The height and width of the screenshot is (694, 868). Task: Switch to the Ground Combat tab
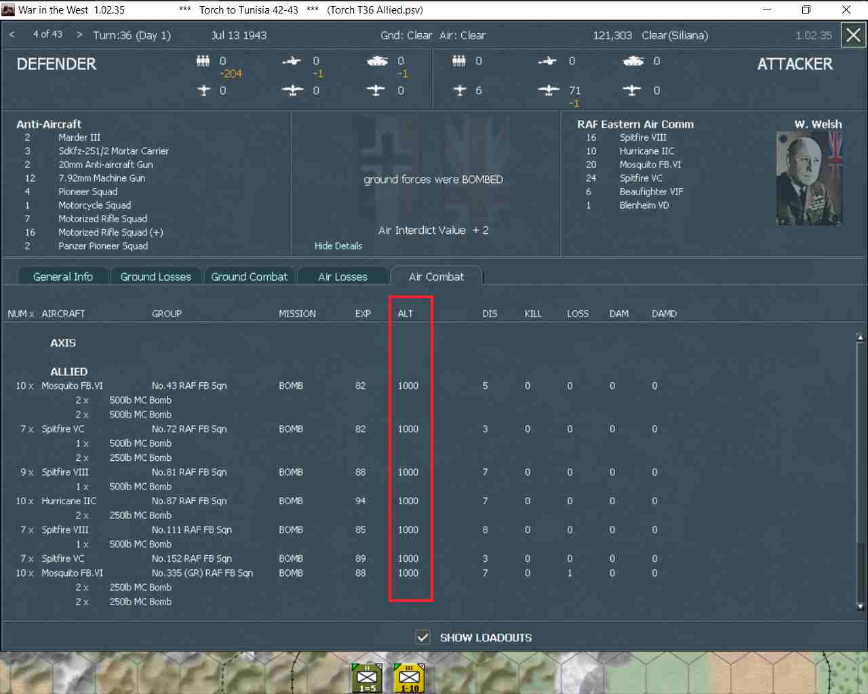tap(249, 277)
